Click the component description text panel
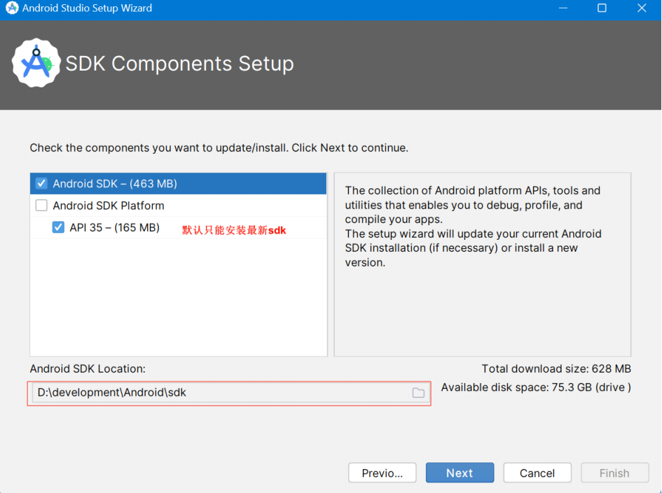Image resolution: width=662 pixels, height=493 pixels. [483, 264]
